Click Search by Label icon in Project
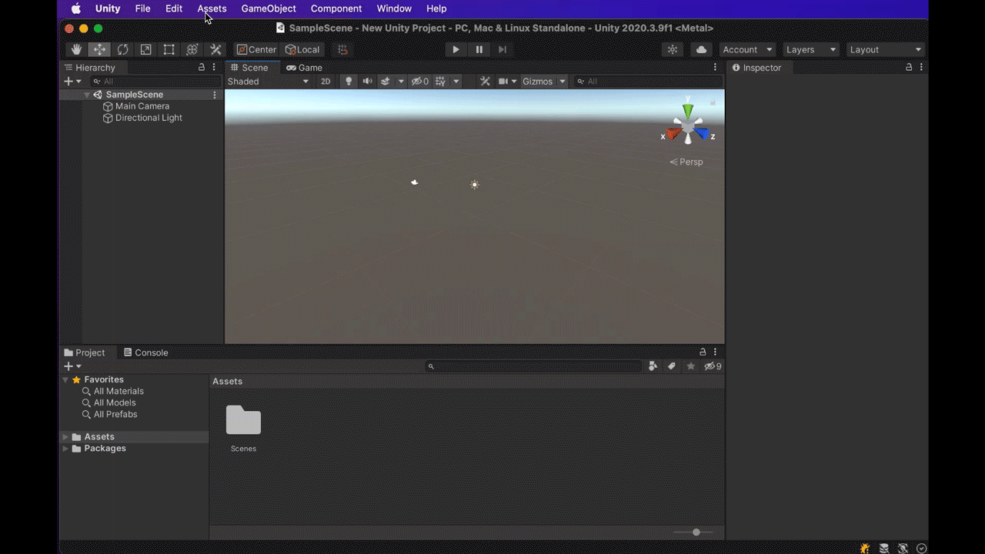 point(672,366)
